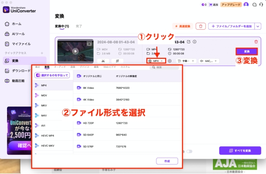Switch to the 完了 tab
This screenshot has height=174, width=266.
(x=79, y=26)
